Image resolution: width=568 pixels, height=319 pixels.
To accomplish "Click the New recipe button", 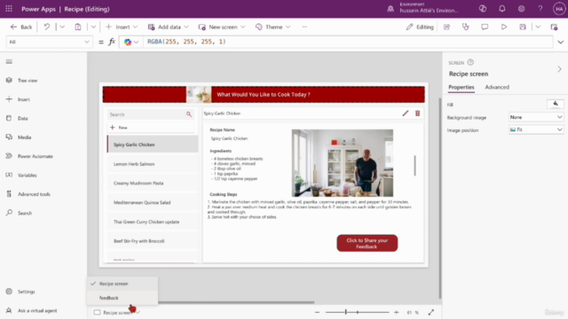I will pos(151,128).
